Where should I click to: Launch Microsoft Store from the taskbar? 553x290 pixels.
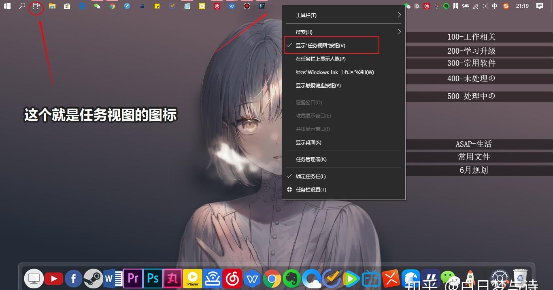click(67, 6)
